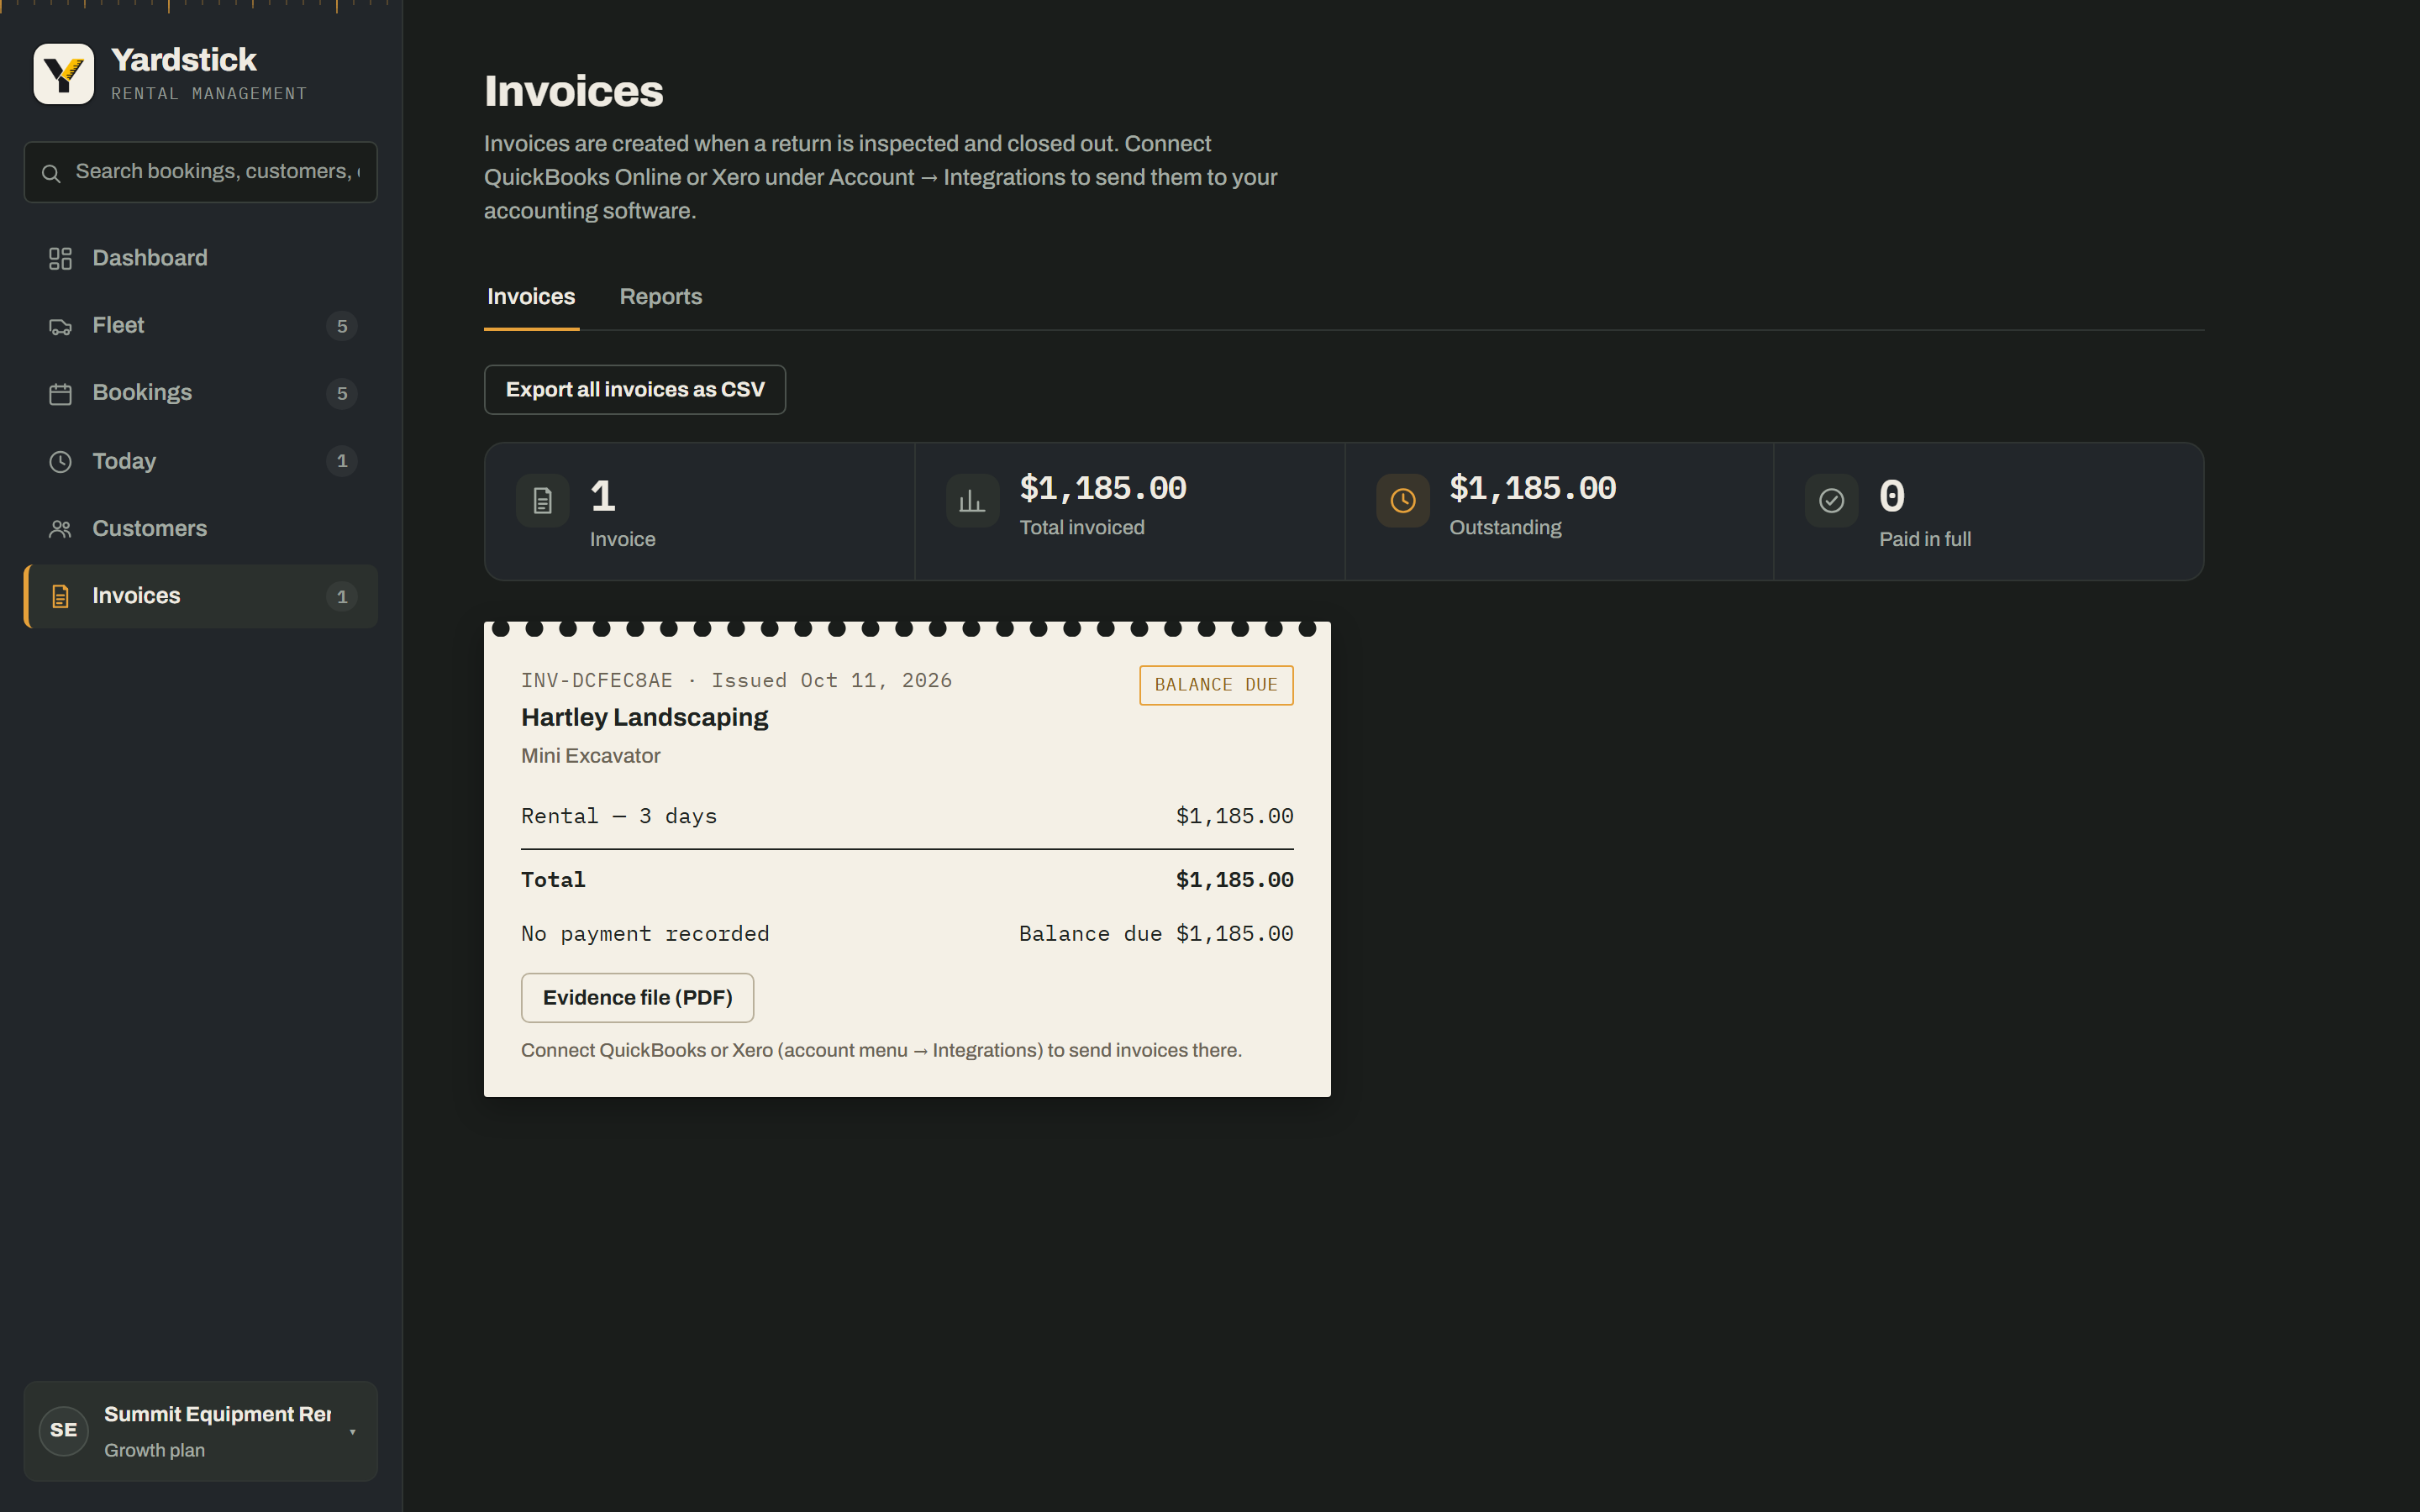
Task: Click the No payment recorded text
Action: (645, 934)
